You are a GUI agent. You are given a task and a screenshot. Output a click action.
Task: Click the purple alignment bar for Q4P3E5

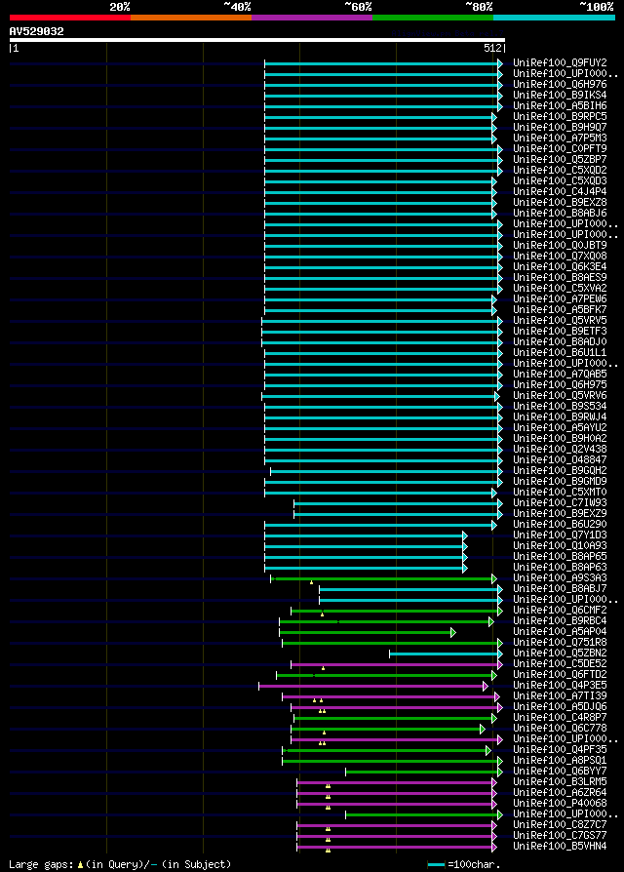tap(373, 686)
